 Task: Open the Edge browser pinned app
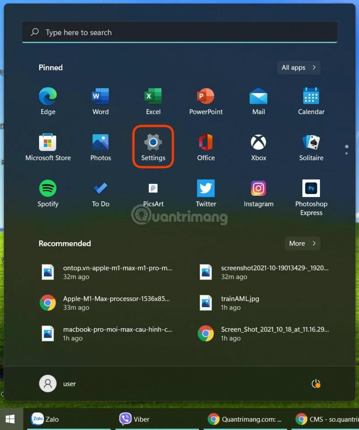click(x=48, y=101)
